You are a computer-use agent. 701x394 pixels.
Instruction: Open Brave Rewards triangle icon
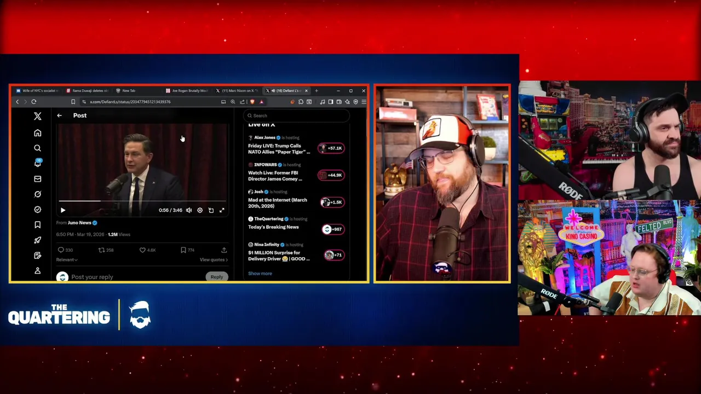coord(261,102)
